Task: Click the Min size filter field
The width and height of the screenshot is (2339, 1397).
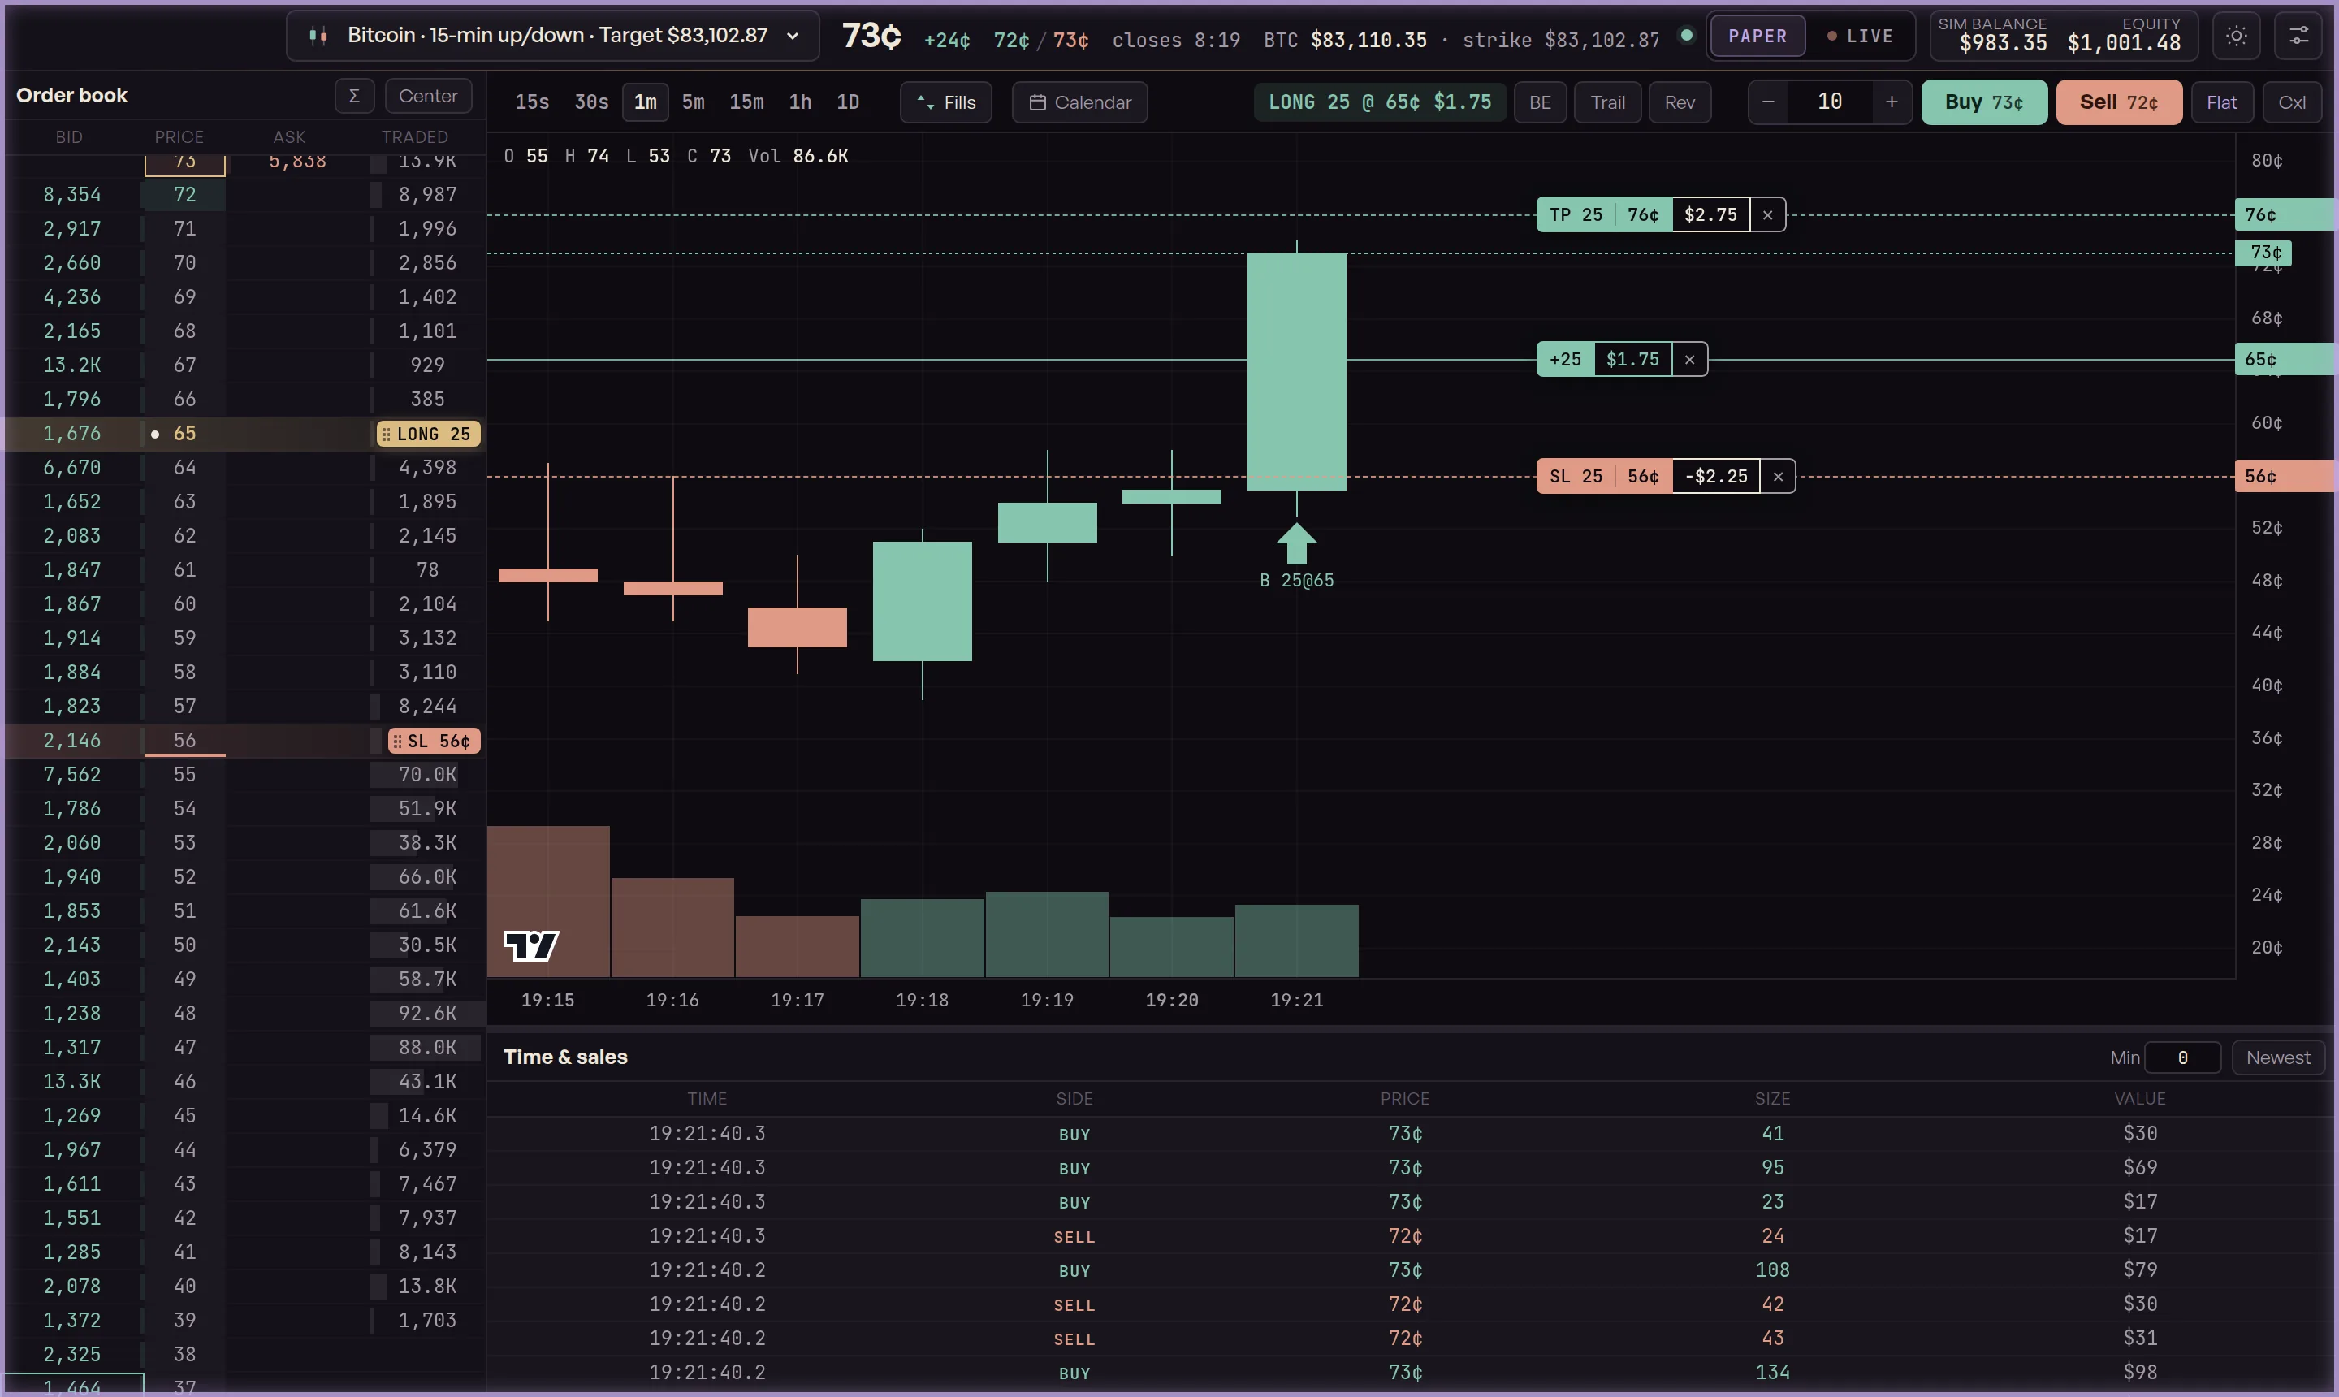Action: click(x=2183, y=1057)
